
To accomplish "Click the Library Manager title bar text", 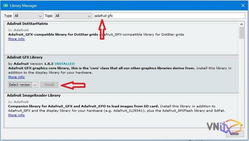I will pyautogui.click(x=23, y=6).
